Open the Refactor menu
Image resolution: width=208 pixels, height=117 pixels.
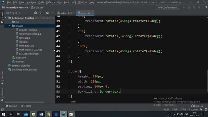click(51, 2)
